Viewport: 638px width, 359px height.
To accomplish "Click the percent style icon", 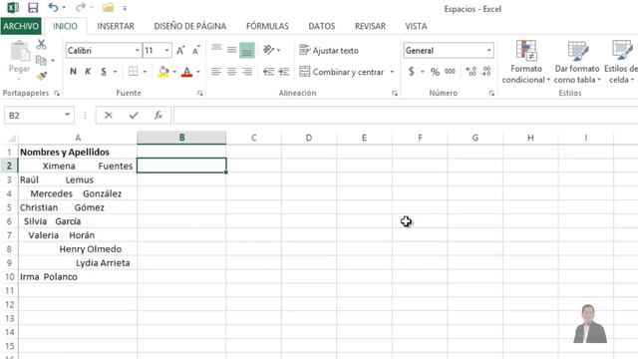I will [435, 72].
